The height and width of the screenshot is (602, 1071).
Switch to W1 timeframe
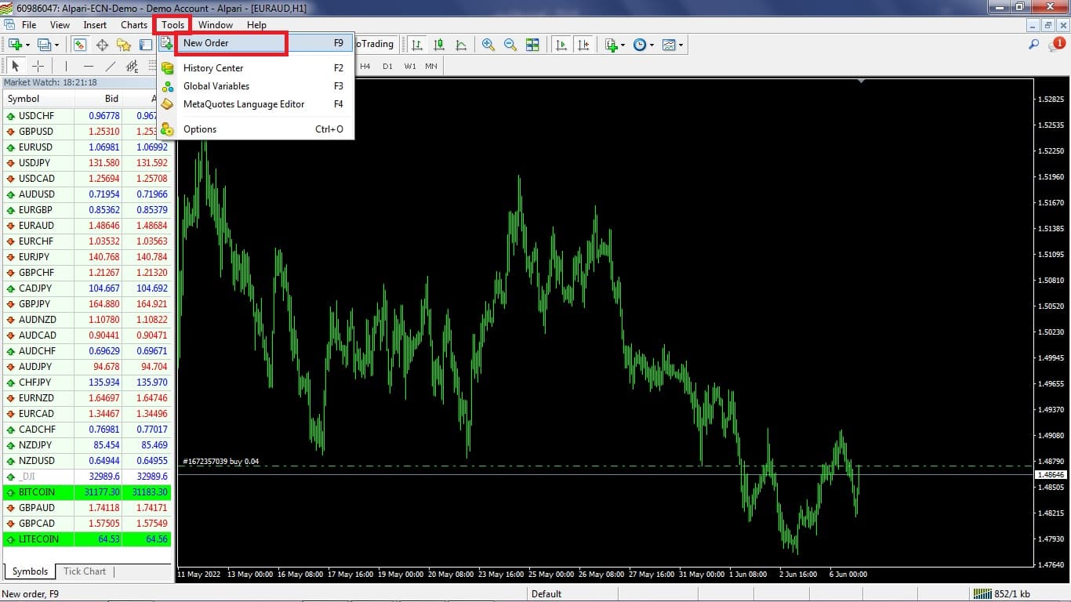410,67
